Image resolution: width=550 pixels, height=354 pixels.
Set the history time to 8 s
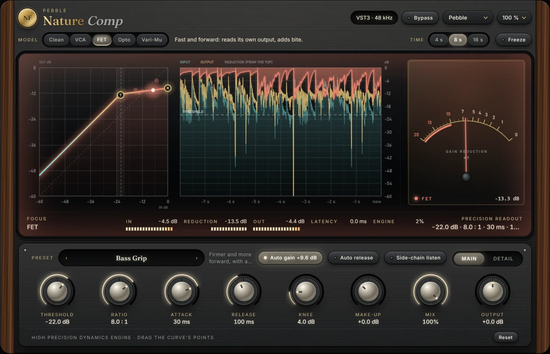tap(458, 40)
